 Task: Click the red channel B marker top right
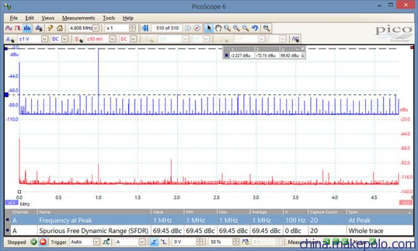(412, 47)
